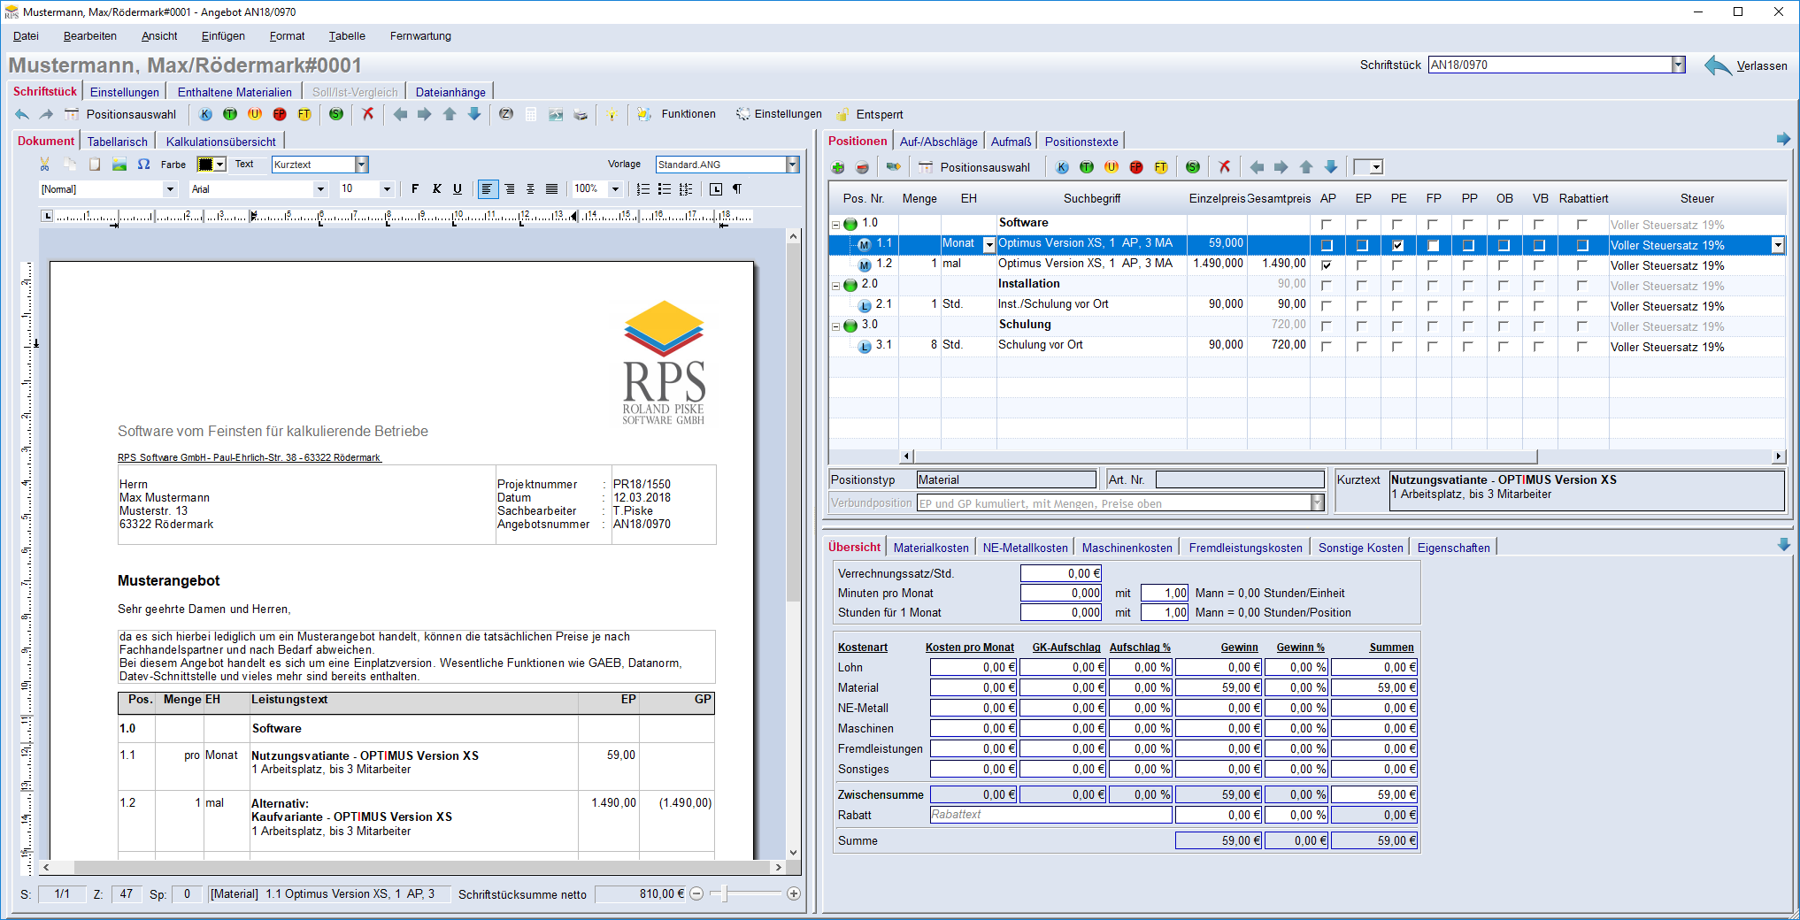Apply numbered list formatting
Image resolution: width=1800 pixels, height=920 pixels.
[643, 188]
